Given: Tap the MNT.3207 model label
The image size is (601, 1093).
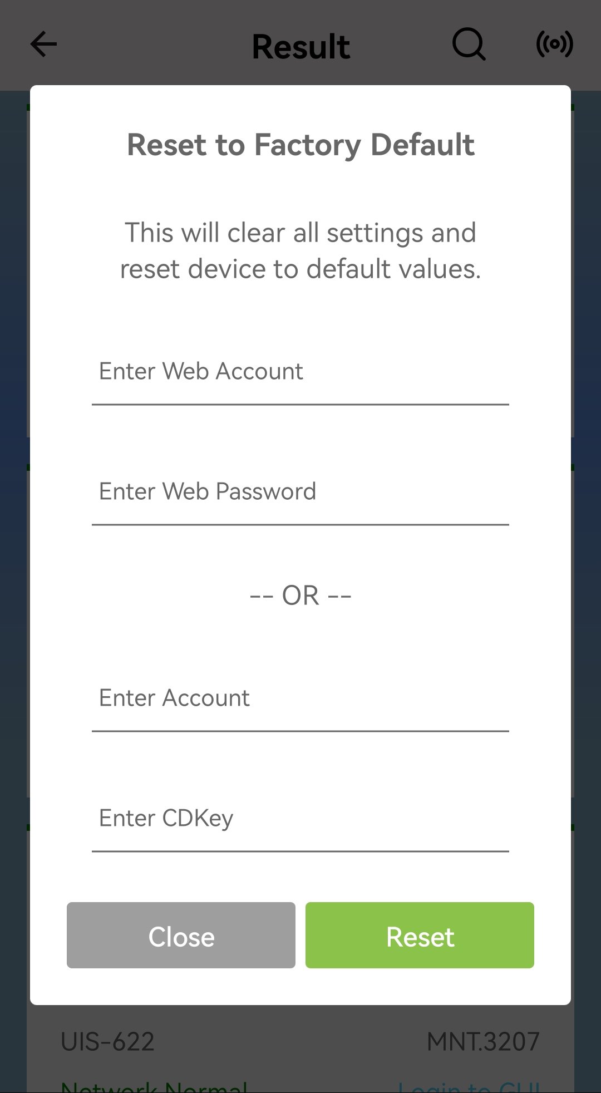Looking at the screenshot, I should (x=484, y=1042).
